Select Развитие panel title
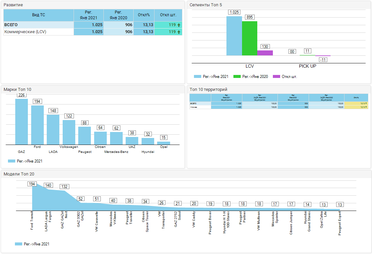 click(x=13, y=5)
